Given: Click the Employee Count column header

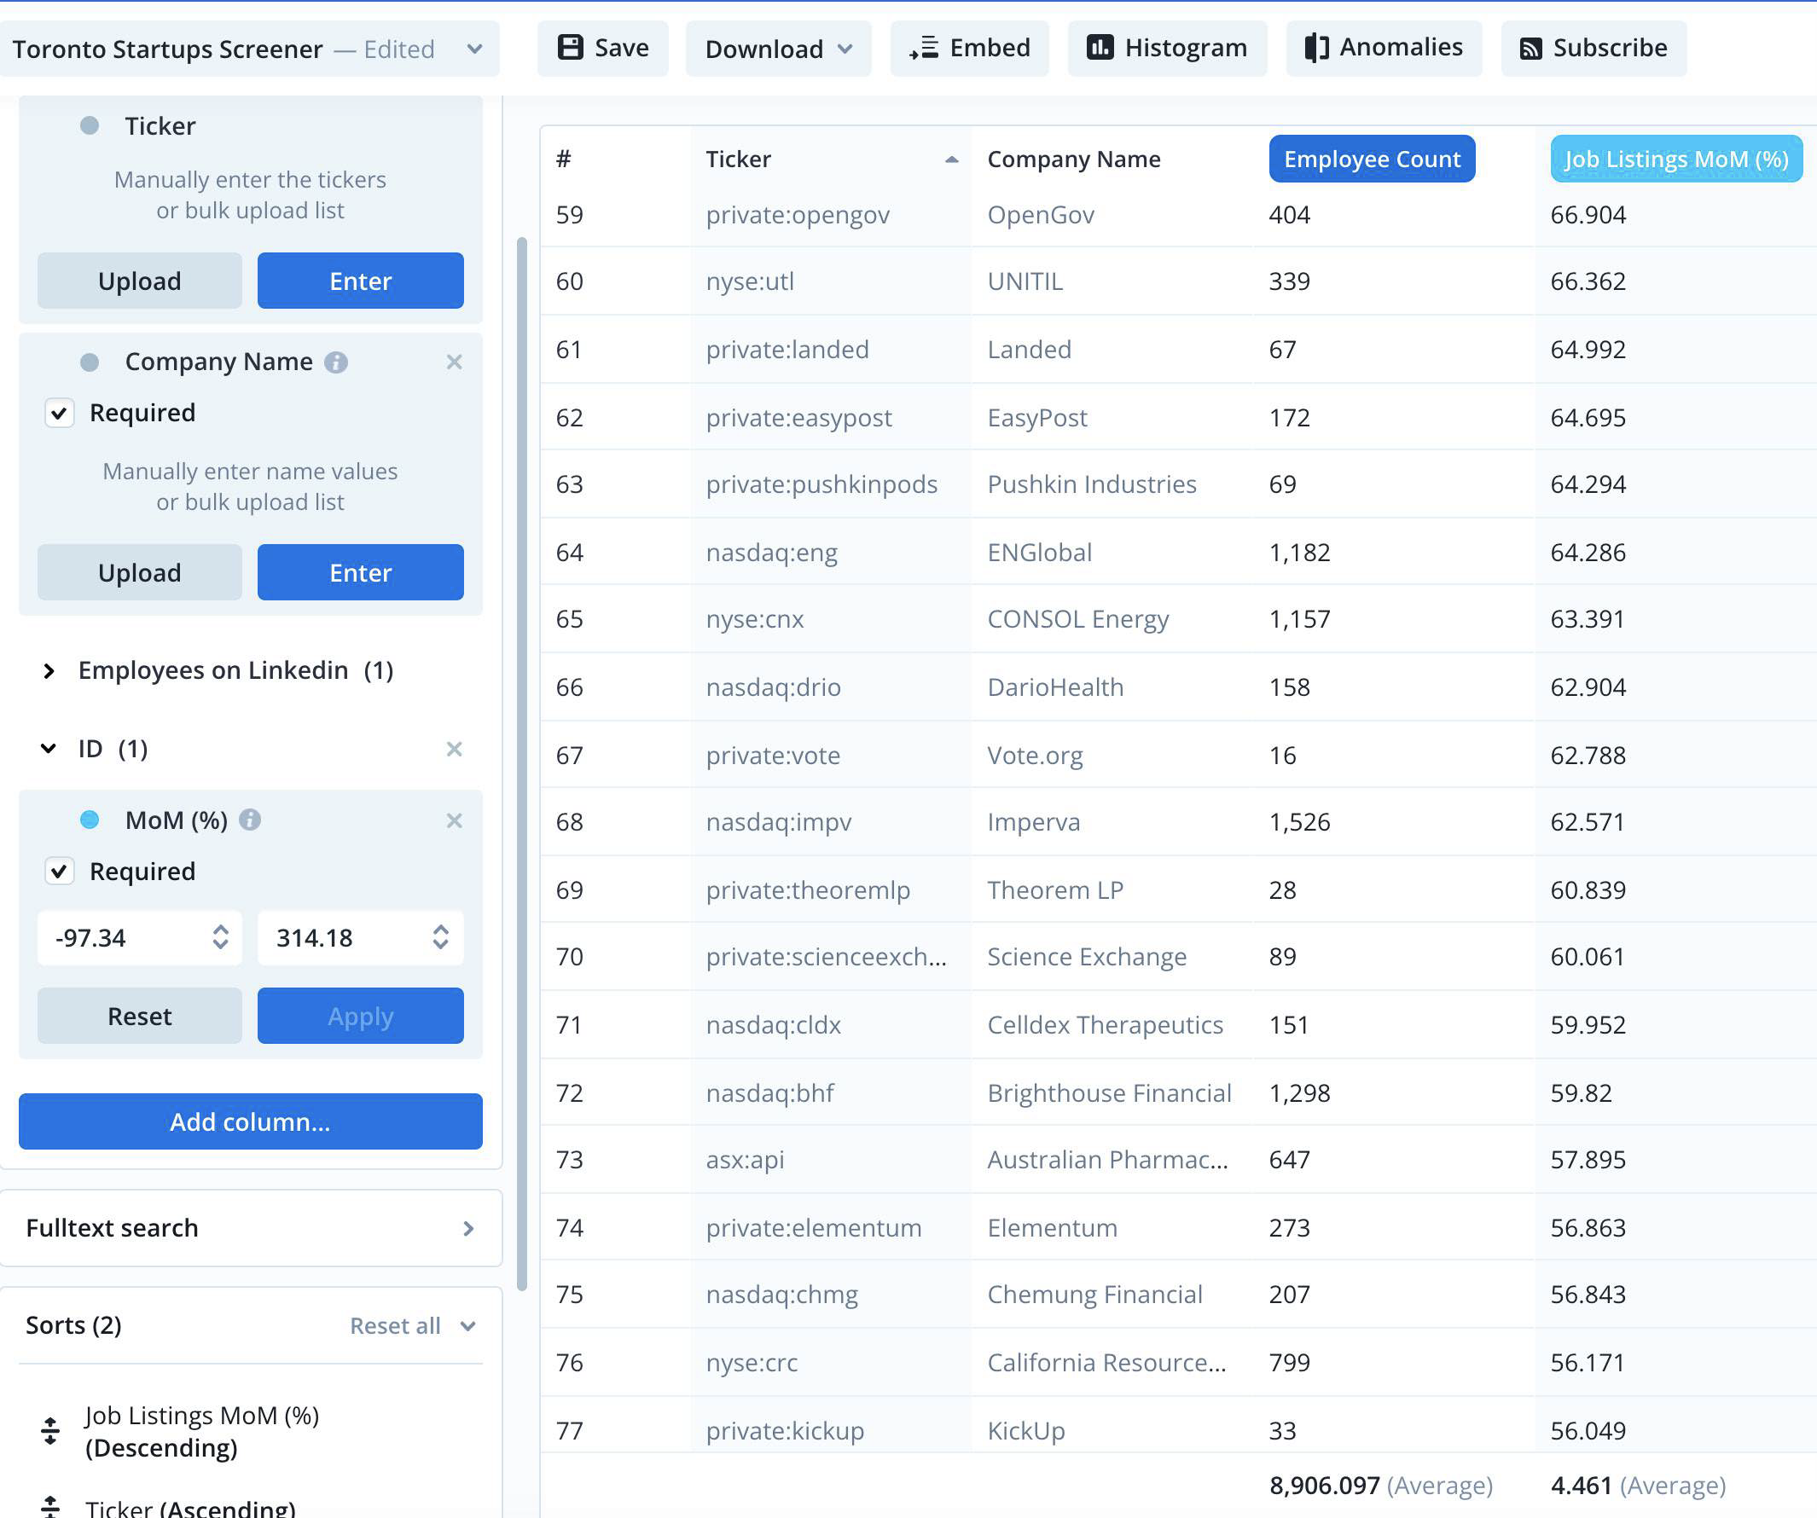Looking at the screenshot, I should (x=1373, y=159).
